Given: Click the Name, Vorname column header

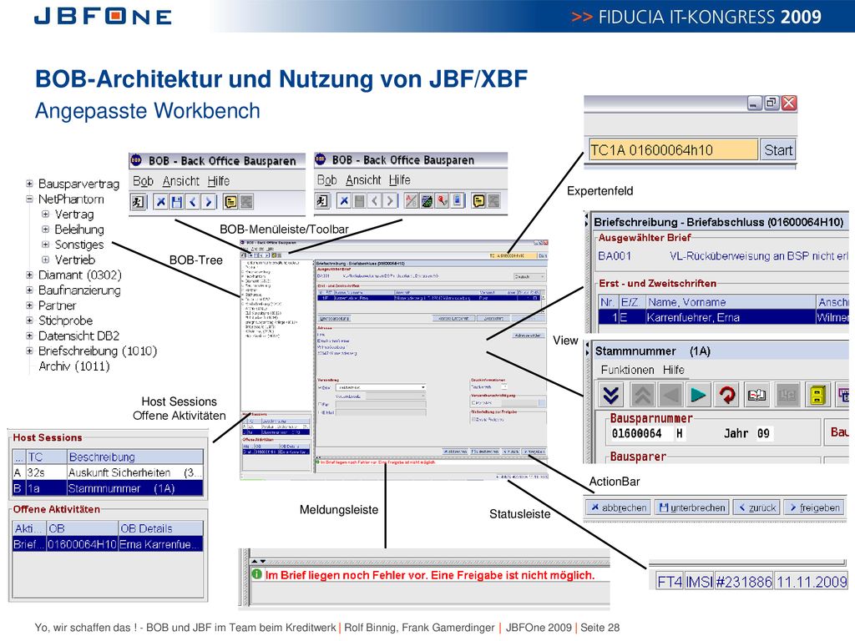Looking at the screenshot, I should point(730,302).
